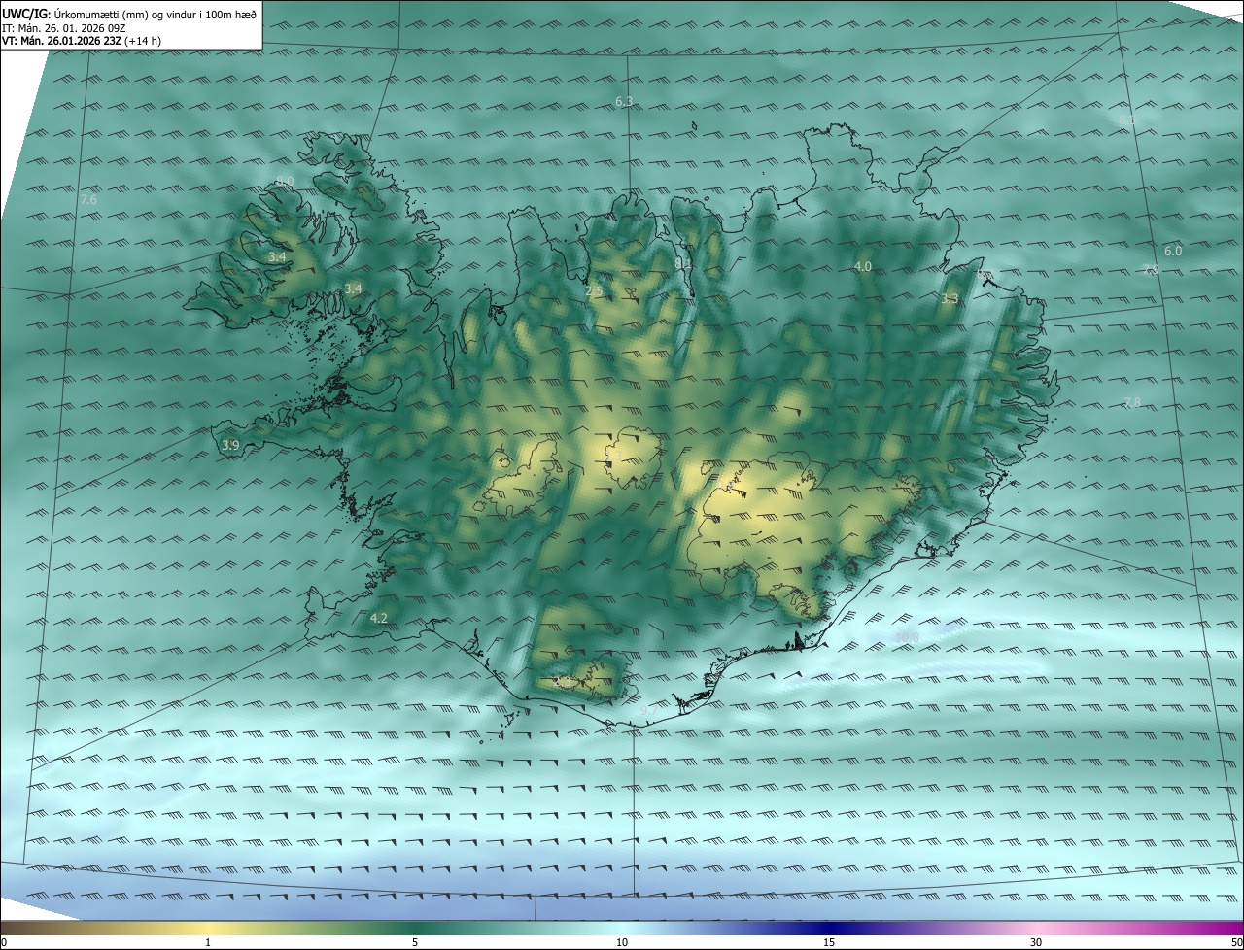Image resolution: width=1244 pixels, height=950 pixels.
Task: Click the value label '10.8' off the southeast coast
Action: [908, 637]
